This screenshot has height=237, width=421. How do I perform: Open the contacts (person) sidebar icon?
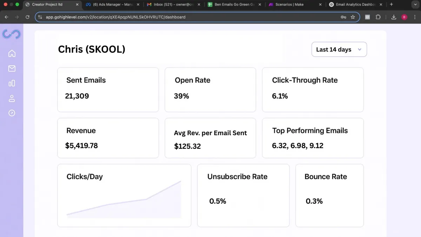click(x=12, y=98)
